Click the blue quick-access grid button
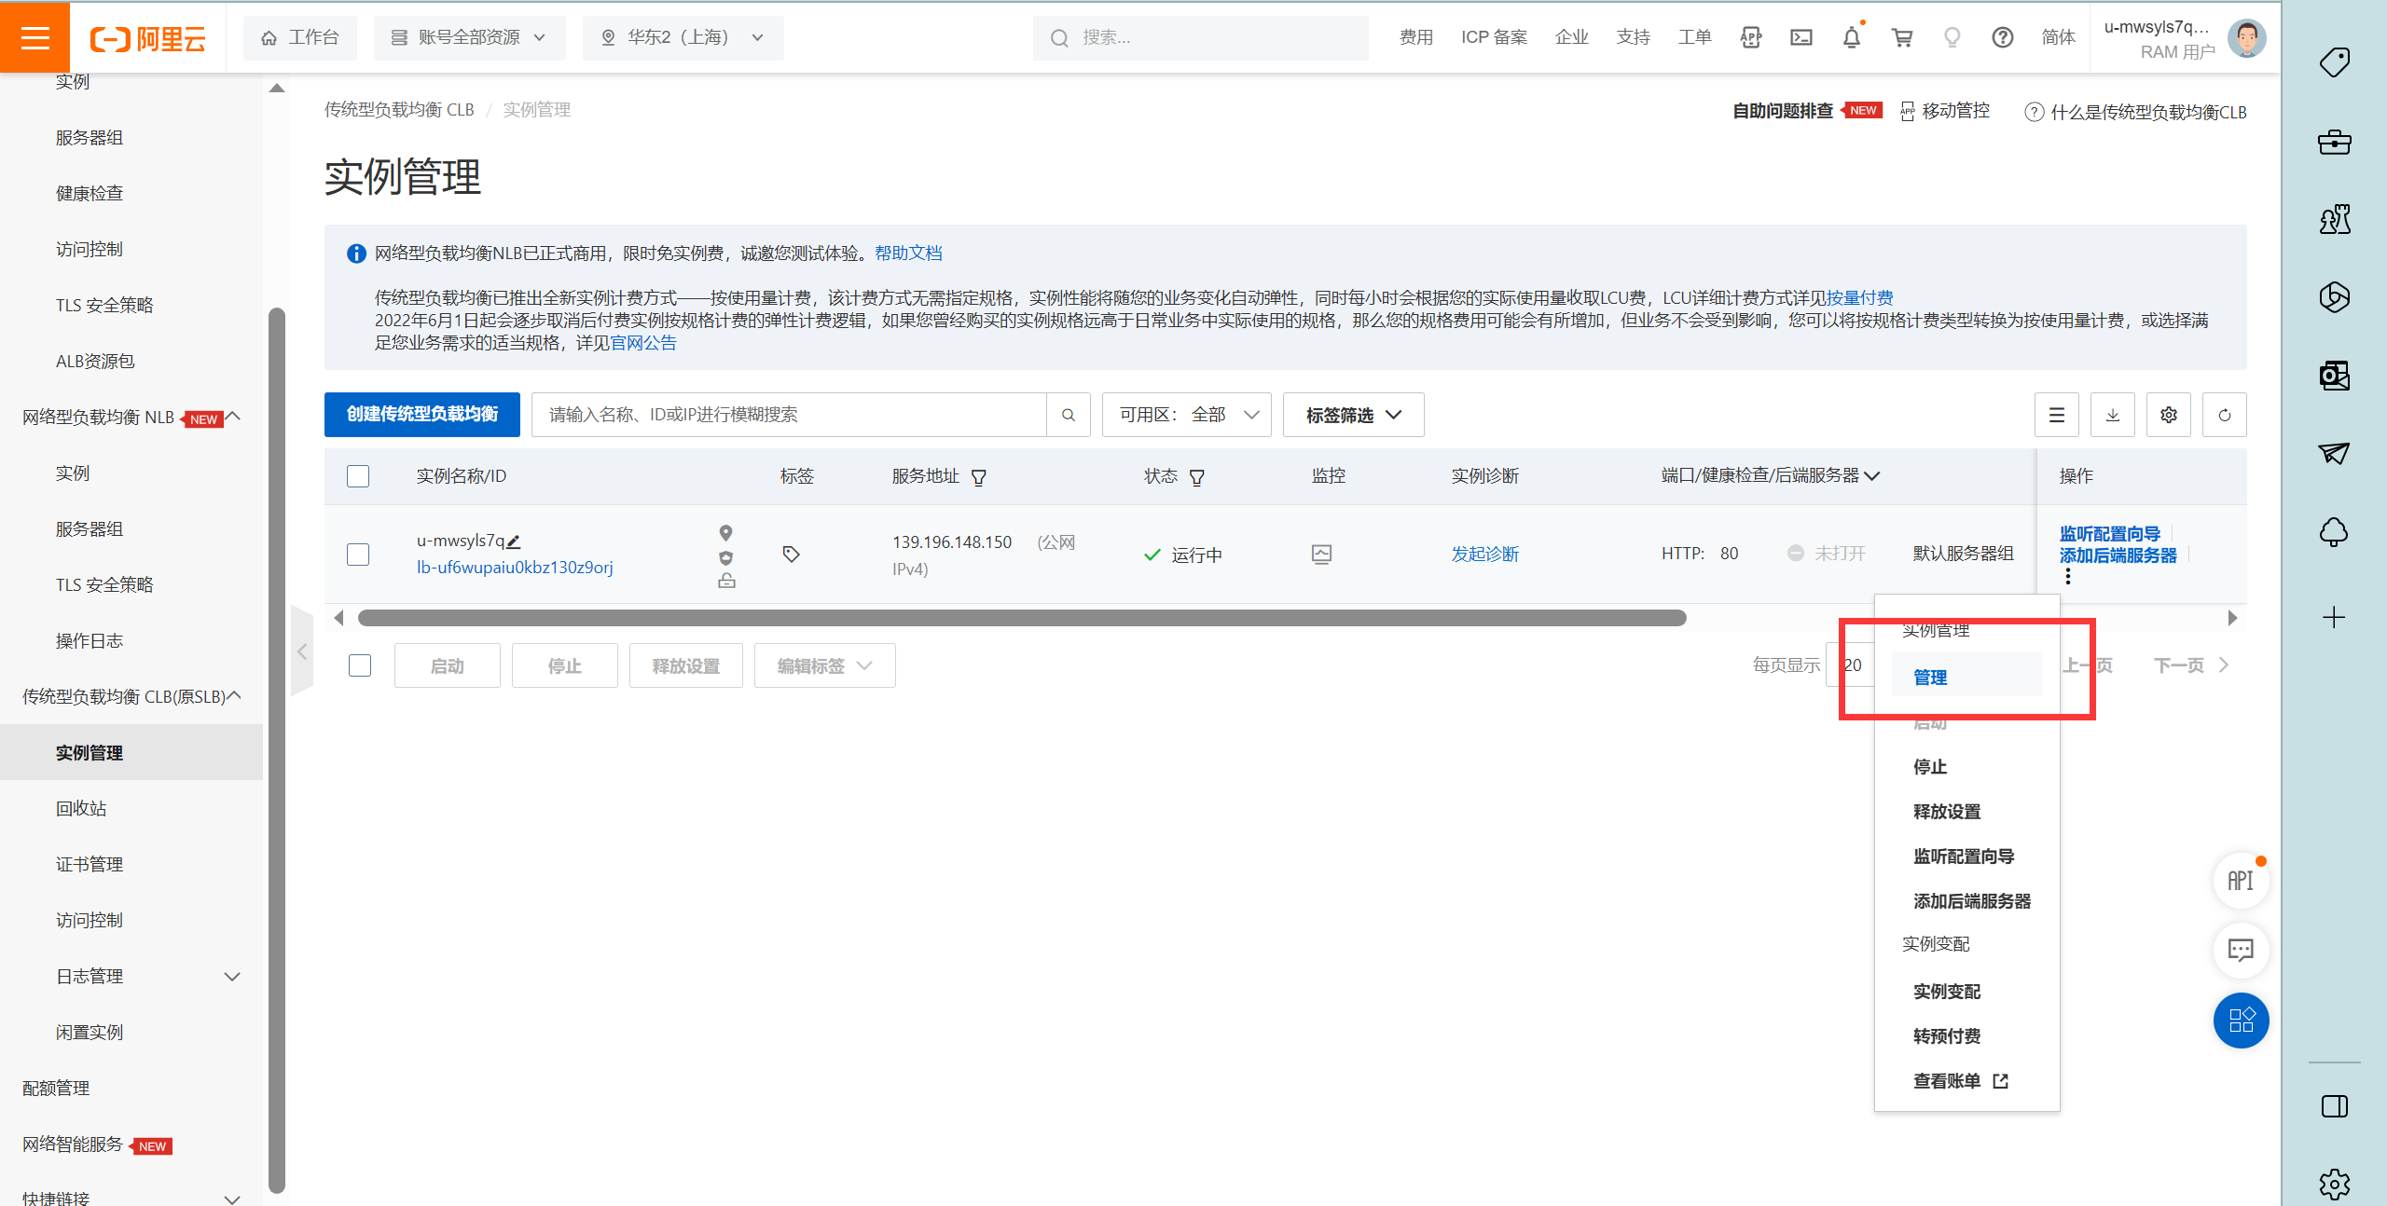Viewport: 2387px width, 1206px height. point(2241,1020)
